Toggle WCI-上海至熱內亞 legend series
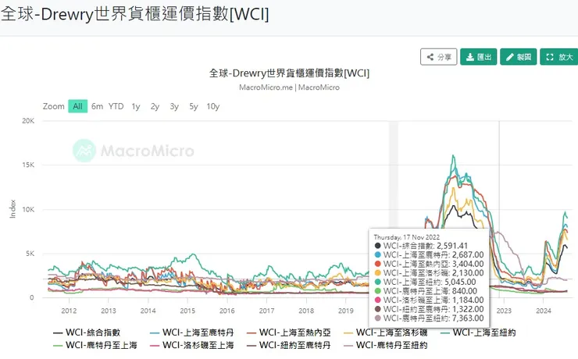 click(x=289, y=333)
